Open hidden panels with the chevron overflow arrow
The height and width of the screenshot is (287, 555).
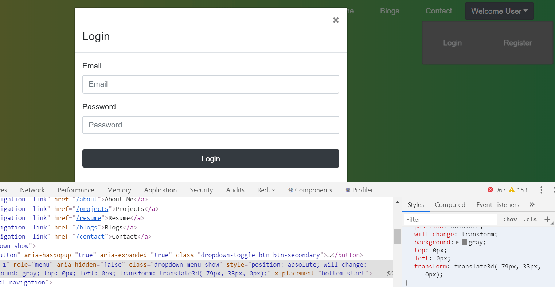click(532, 204)
